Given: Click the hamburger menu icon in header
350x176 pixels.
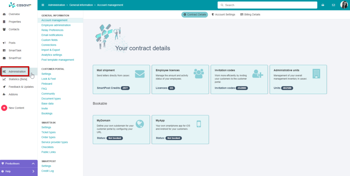Looking at the screenshot, I should coord(43,5).
